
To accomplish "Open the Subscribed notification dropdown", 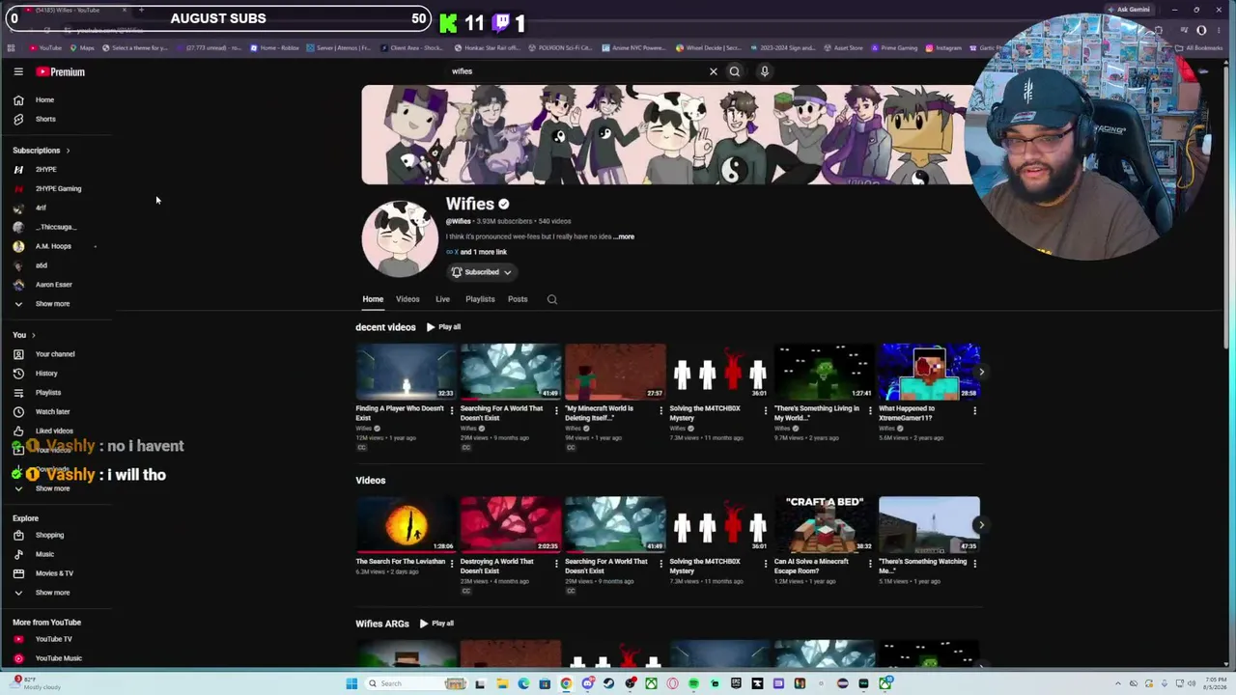I will [x=482, y=272].
